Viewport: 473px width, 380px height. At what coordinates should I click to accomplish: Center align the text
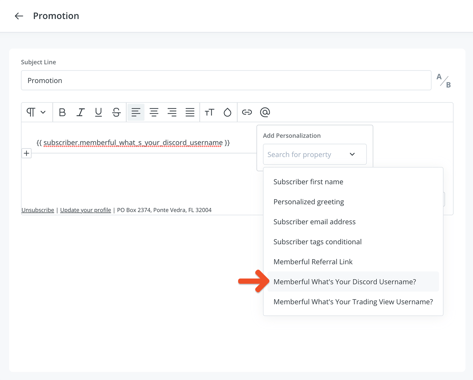pos(154,112)
